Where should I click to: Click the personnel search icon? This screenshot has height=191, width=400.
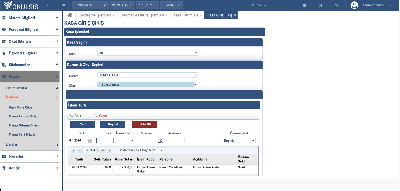pos(160,141)
